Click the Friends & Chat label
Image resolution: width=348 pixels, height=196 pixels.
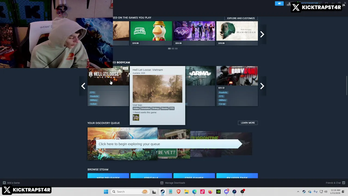pyautogui.click(x=333, y=183)
